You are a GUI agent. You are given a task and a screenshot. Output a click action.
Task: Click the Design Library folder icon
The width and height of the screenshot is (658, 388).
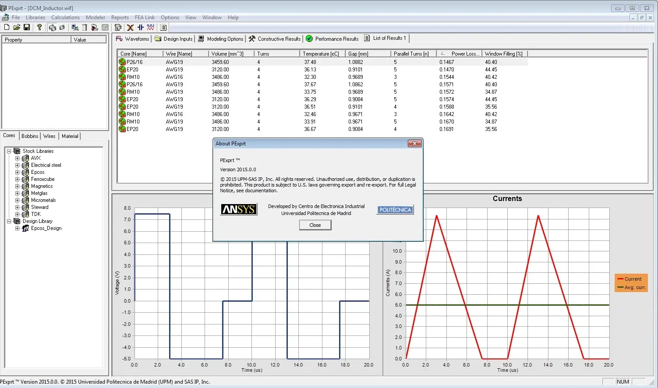click(x=17, y=221)
